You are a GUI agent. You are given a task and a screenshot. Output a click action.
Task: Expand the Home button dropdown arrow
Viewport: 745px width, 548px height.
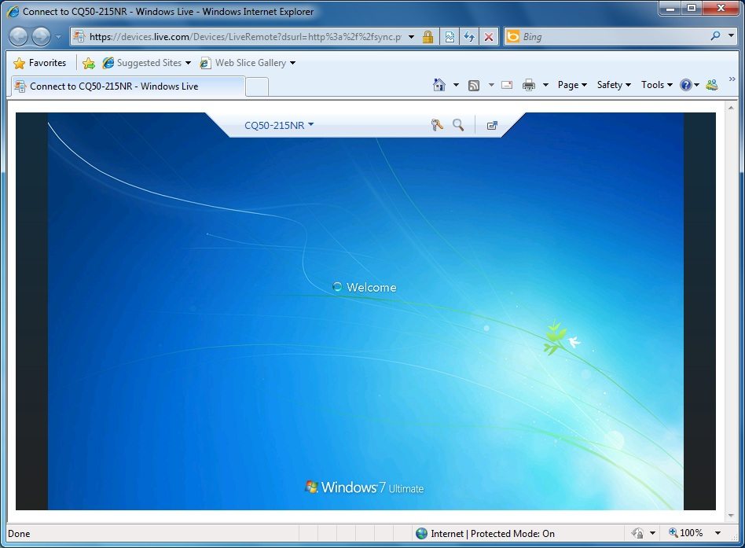(456, 85)
